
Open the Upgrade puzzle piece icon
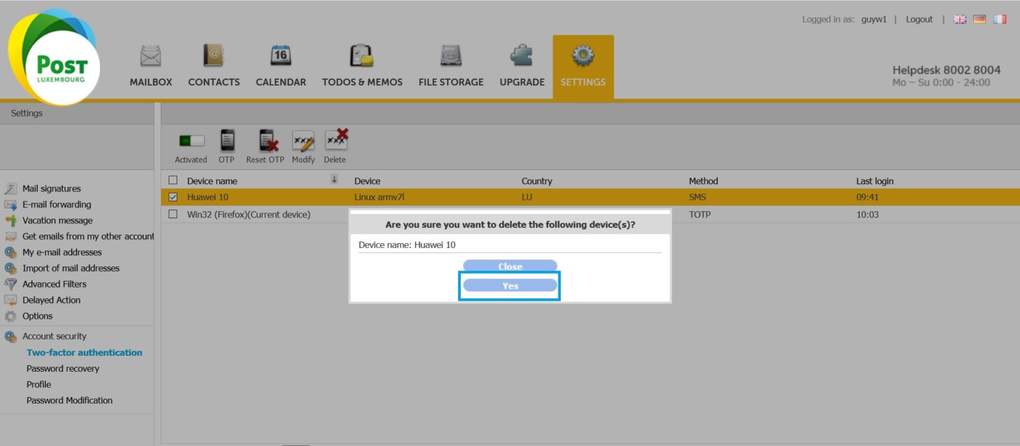tap(521, 56)
